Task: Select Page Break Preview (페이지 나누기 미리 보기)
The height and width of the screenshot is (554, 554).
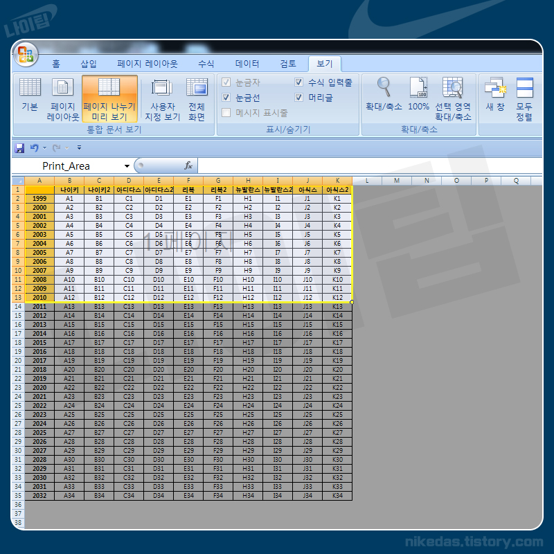Action: (109, 99)
